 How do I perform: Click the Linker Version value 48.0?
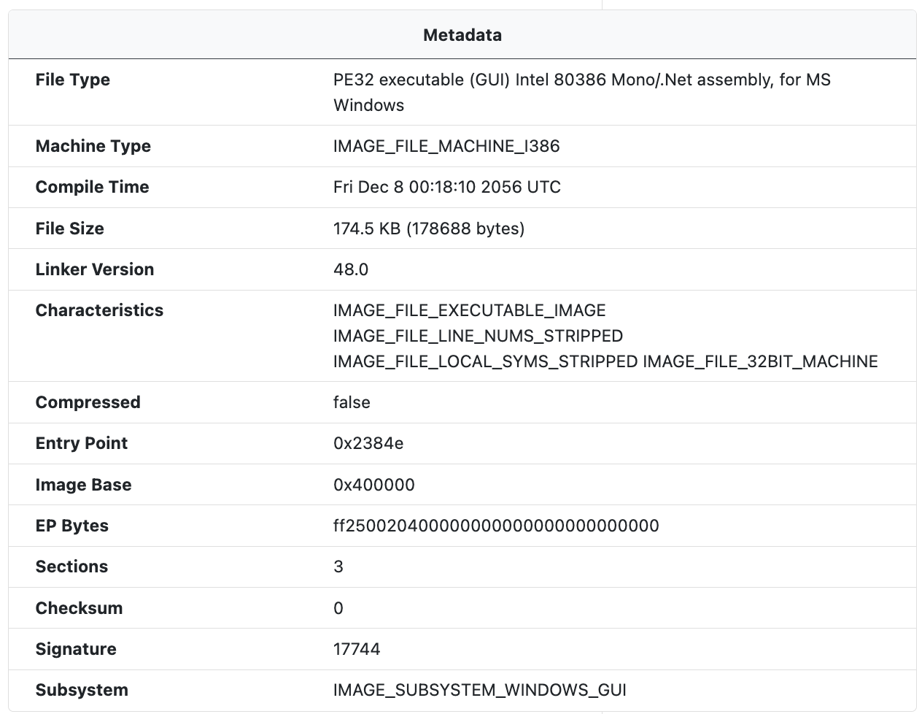click(351, 269)
